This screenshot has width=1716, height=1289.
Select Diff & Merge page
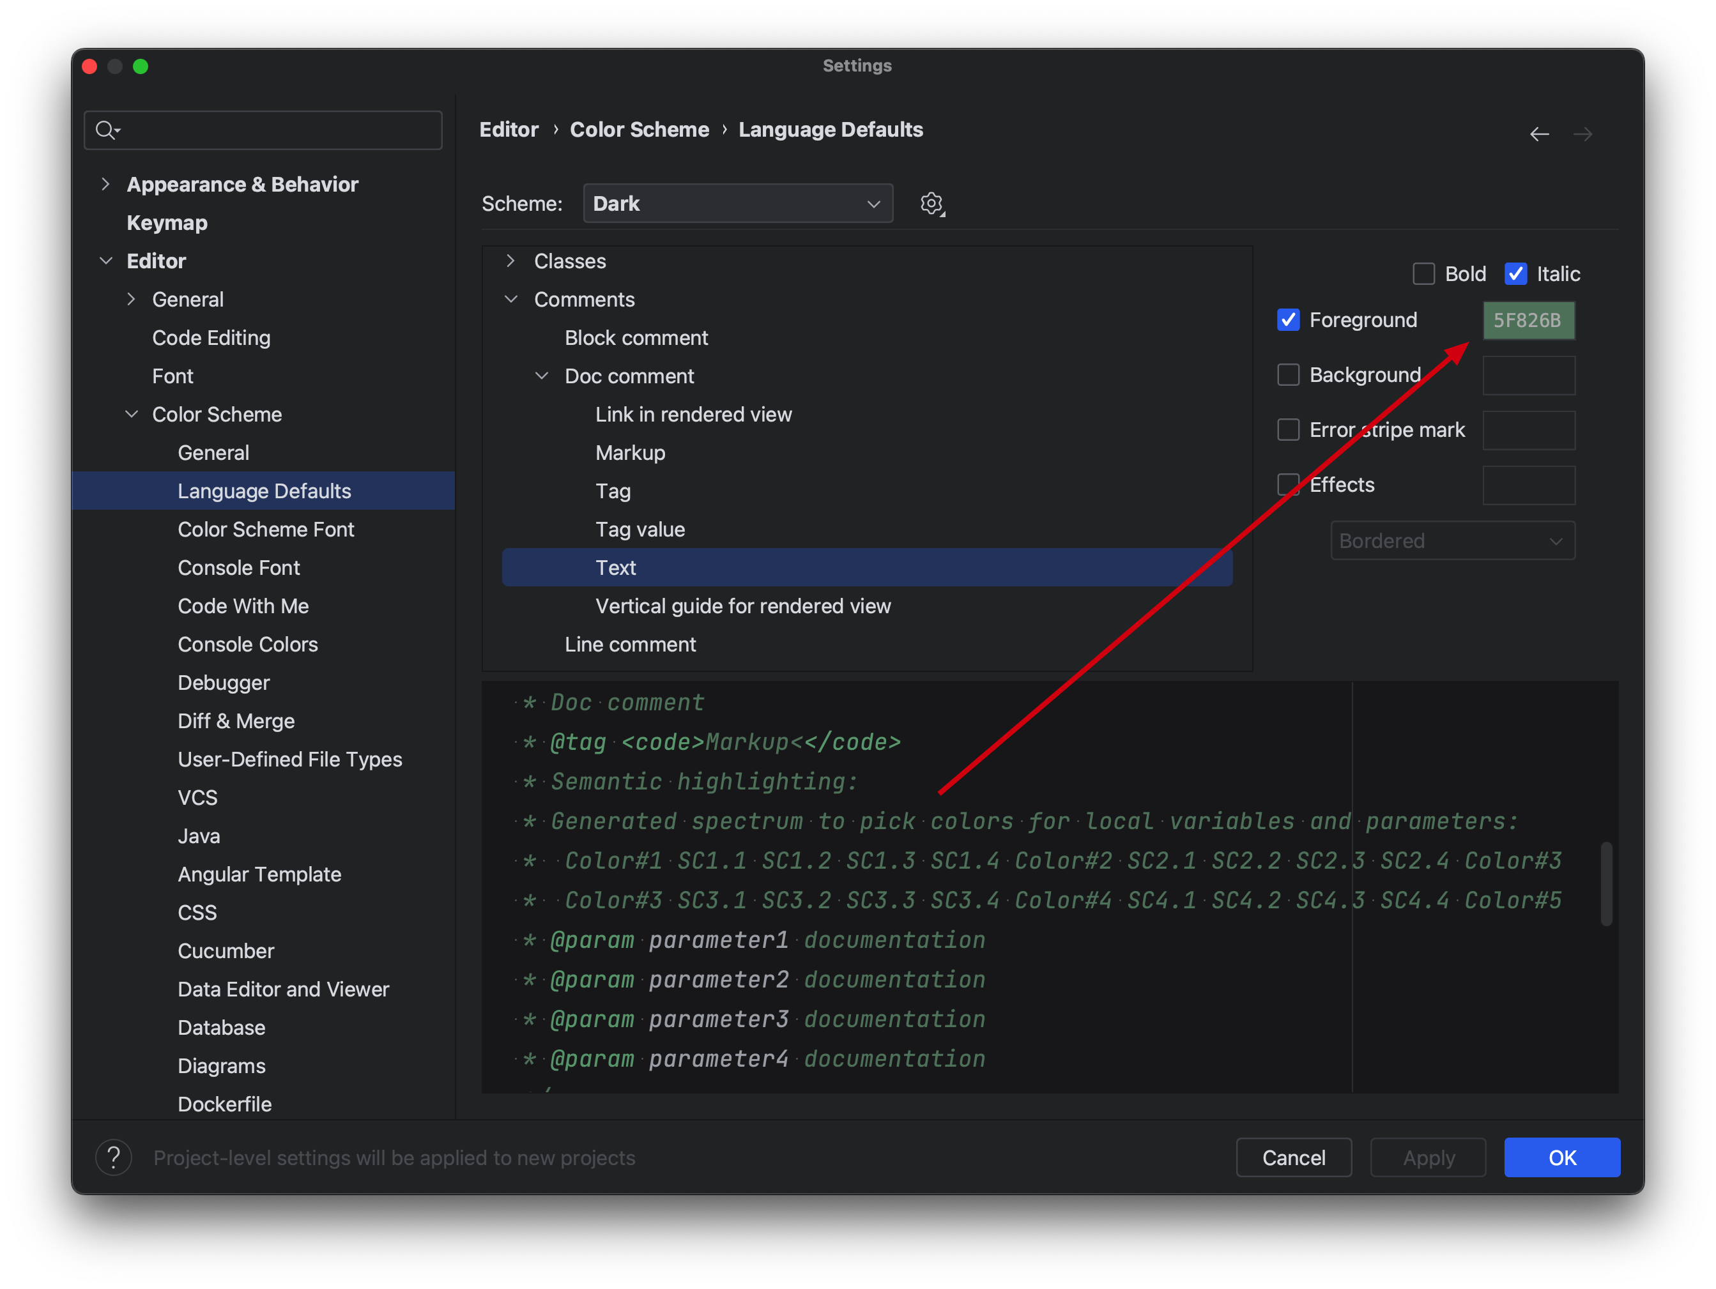236,721
